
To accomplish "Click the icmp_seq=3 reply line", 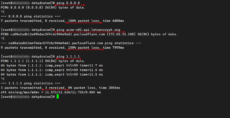I will click(x=52, y=74).
